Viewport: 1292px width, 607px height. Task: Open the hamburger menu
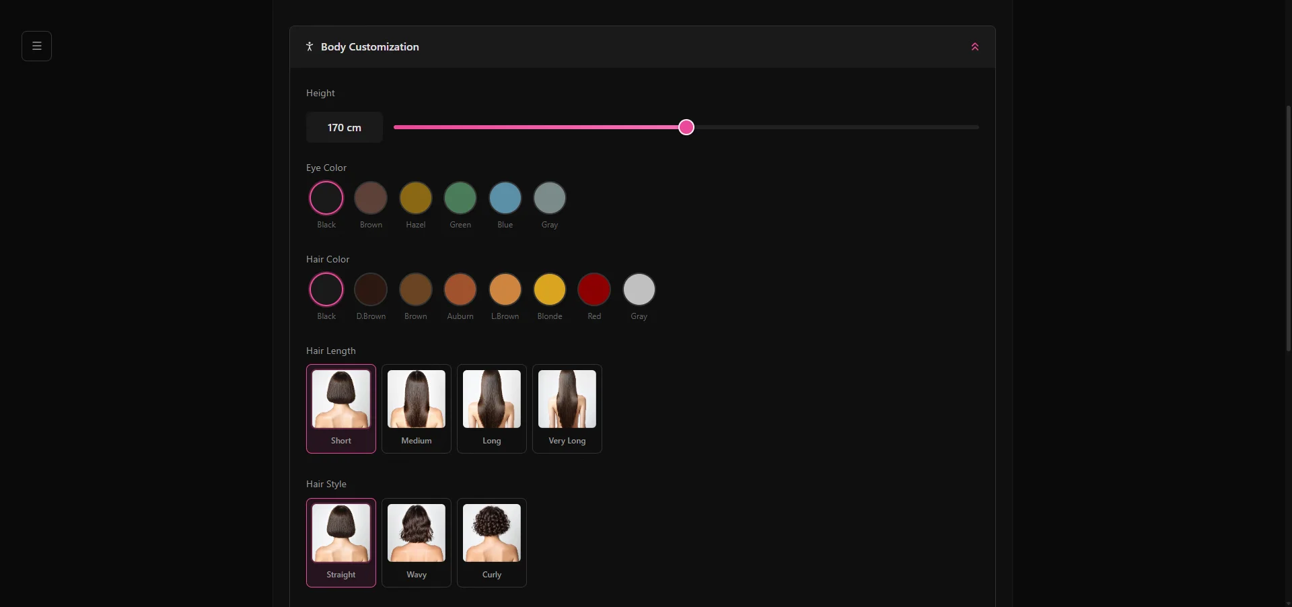coord(36,46)
